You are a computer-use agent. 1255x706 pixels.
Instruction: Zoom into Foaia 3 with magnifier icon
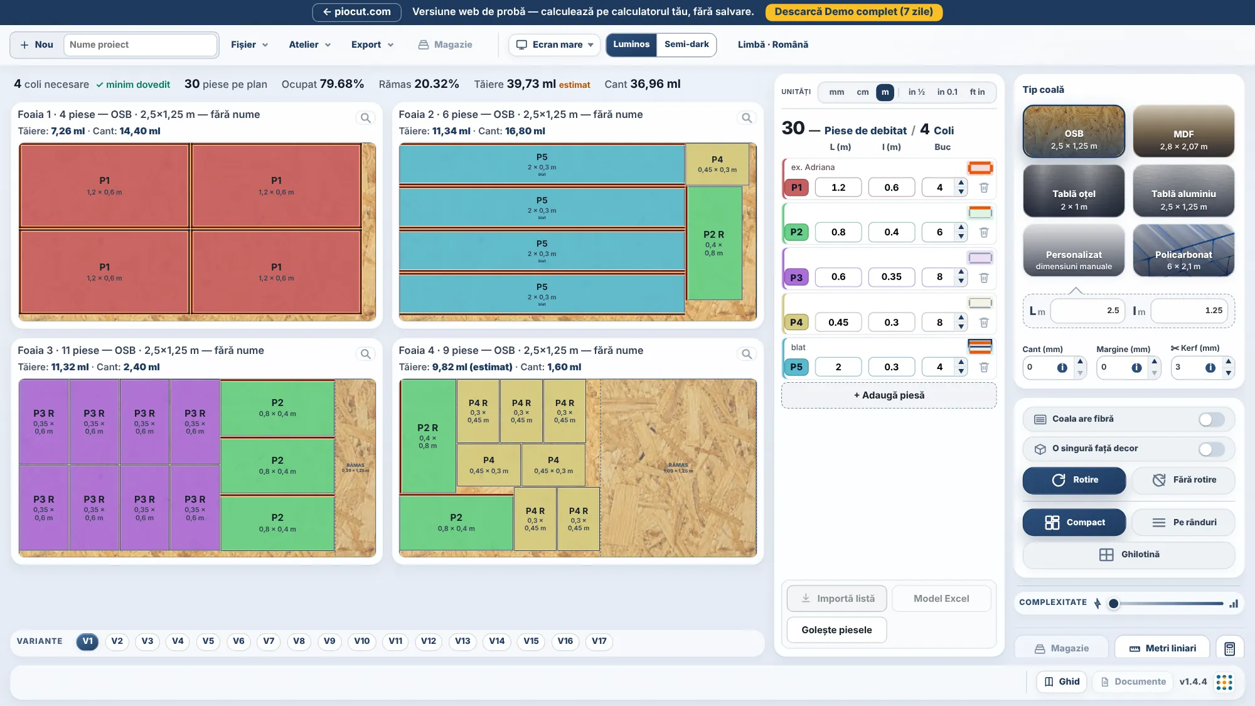[365, 354]
